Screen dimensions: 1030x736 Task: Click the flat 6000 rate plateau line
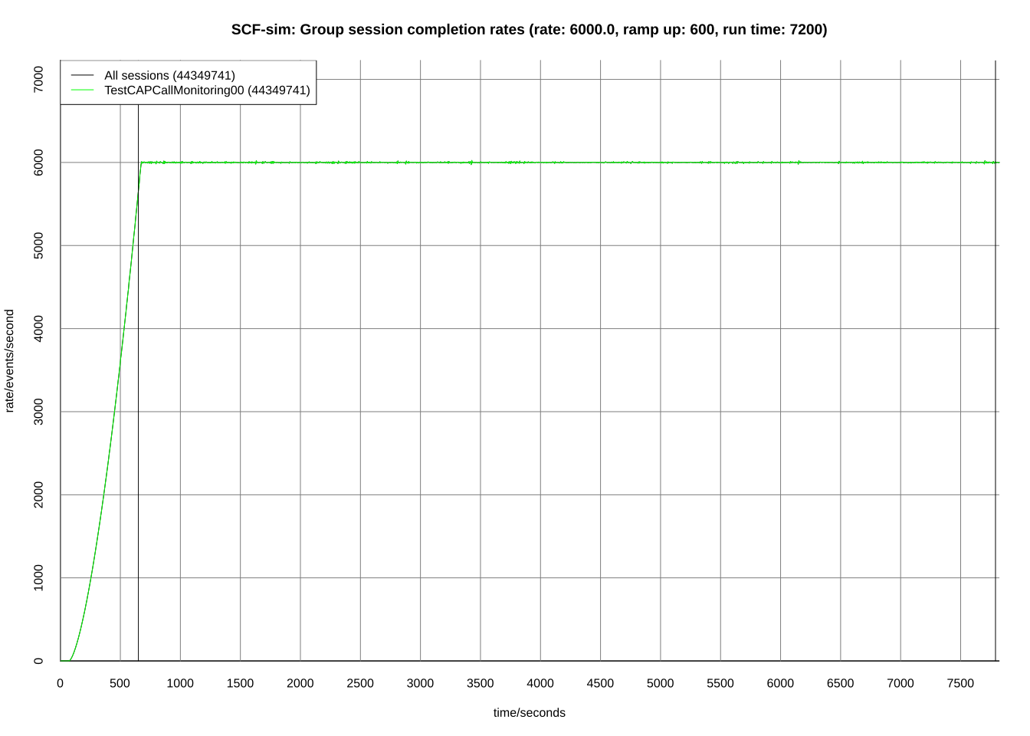(x=690, y=163)
